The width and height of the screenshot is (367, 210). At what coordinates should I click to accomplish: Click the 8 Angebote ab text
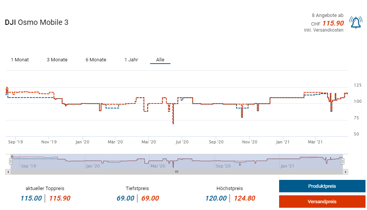[327, 15]
